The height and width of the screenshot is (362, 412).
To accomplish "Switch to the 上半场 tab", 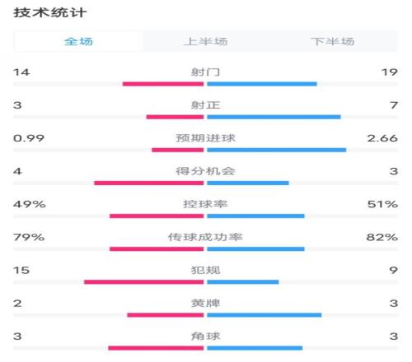I will pos(206,41).
